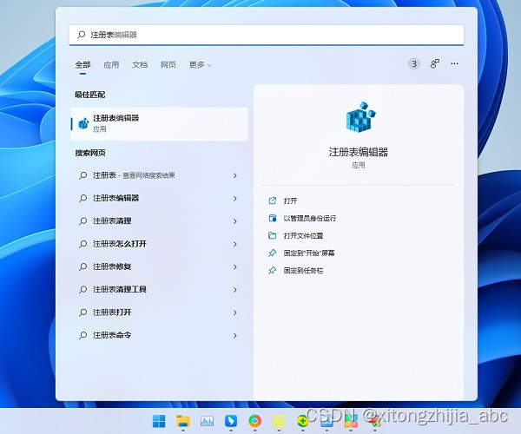Viewport: 521px width, 434px height.
Task: Select the 注册表清理工具 web suggestion
Action: (x=160, y=290)
